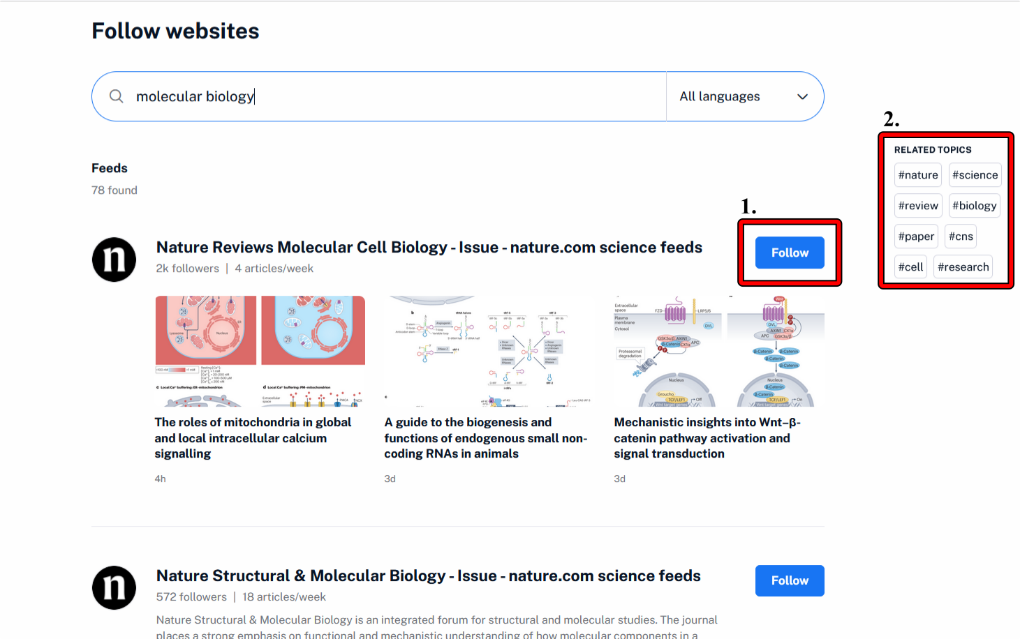Click in the molecular biology search field

[391, 96]
